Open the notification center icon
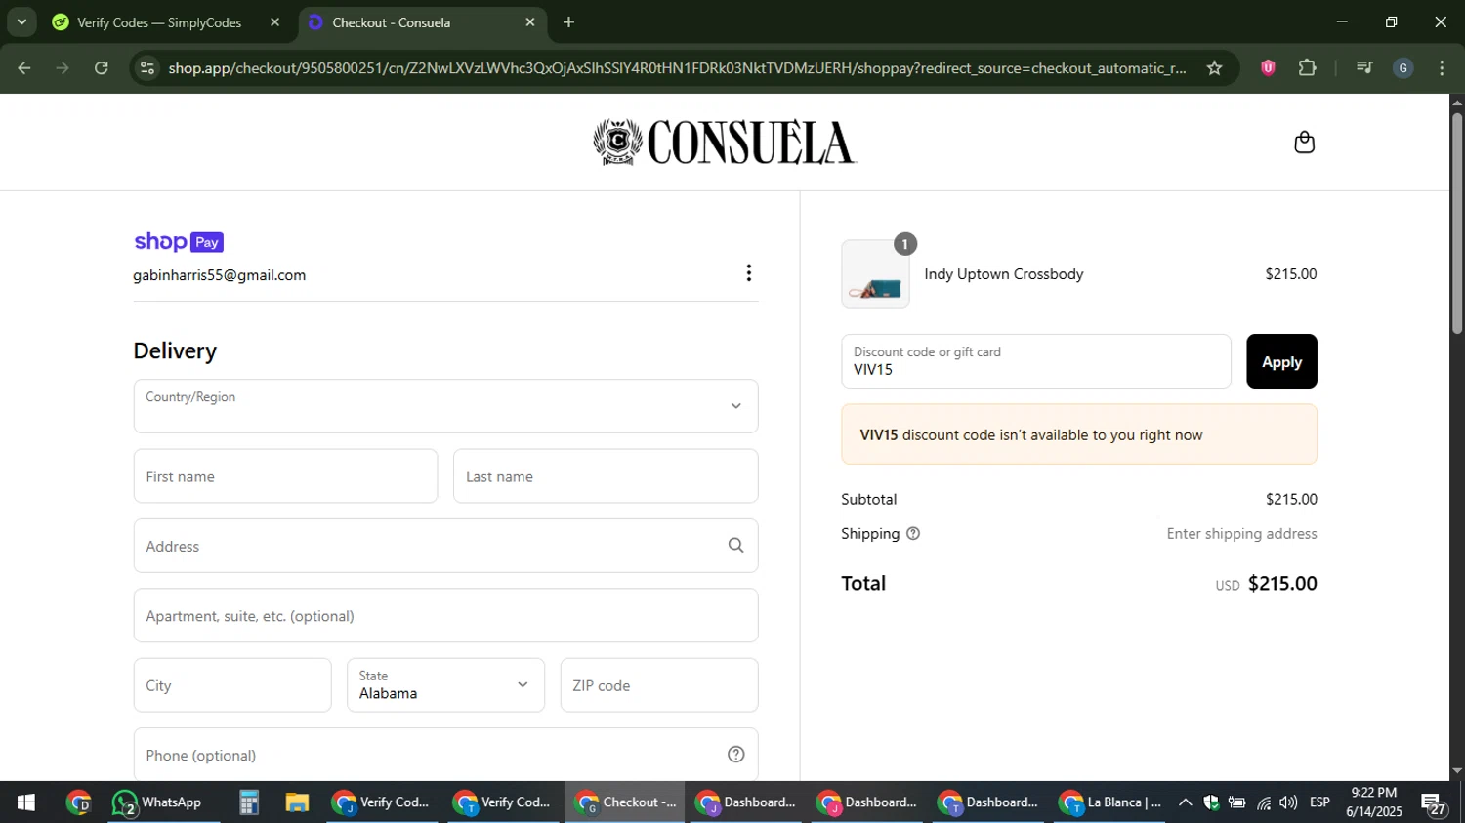The height and width of the screenshot is (823, 1465). [1434, 804]
